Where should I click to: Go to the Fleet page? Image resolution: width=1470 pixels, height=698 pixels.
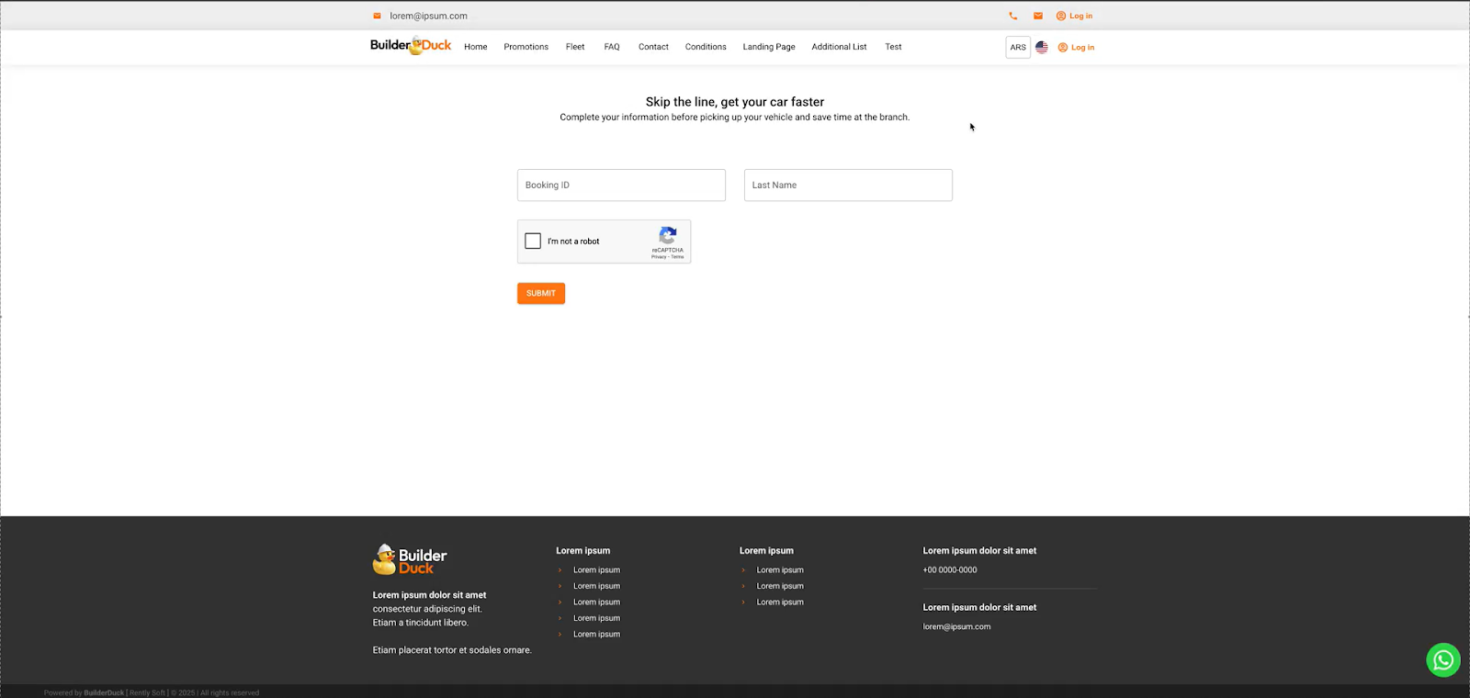tap(575, 47)
